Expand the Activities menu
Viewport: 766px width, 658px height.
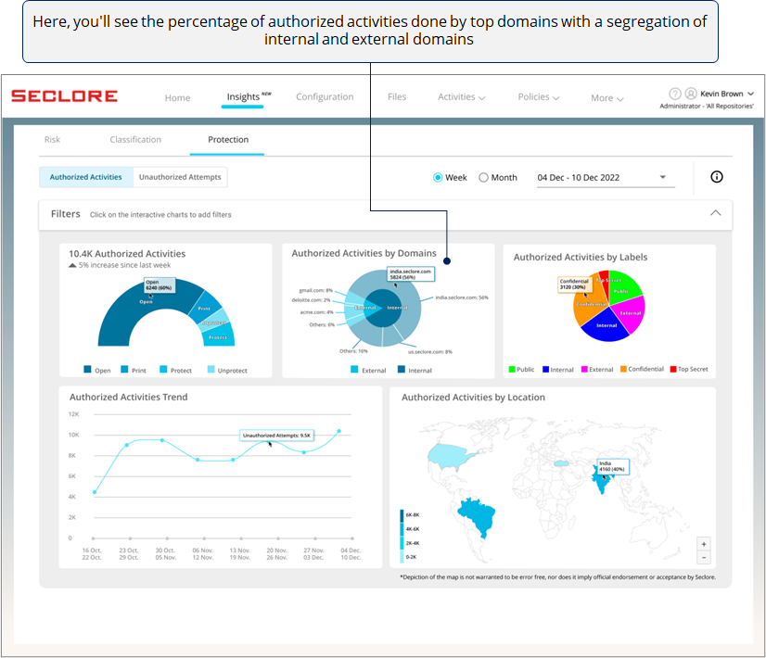[462, 97]
